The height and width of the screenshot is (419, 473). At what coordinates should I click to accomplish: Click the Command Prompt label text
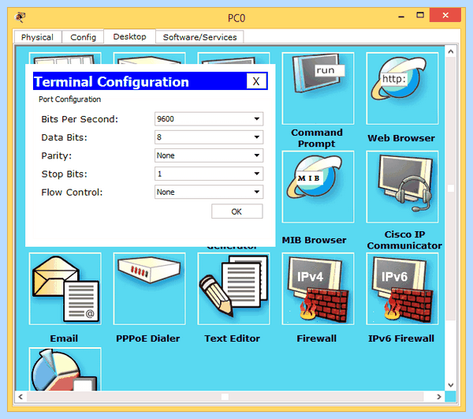[x=317, y=138]
